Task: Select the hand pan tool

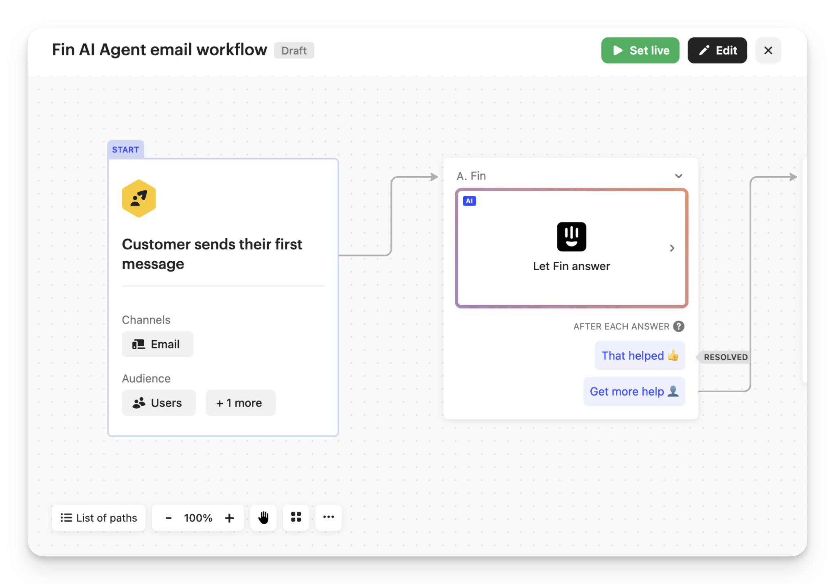Action: (x=263, y=518)
